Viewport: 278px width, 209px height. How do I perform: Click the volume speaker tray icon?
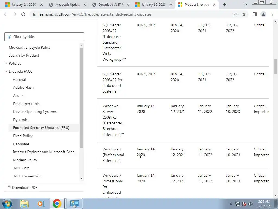(x=251, y=204)
